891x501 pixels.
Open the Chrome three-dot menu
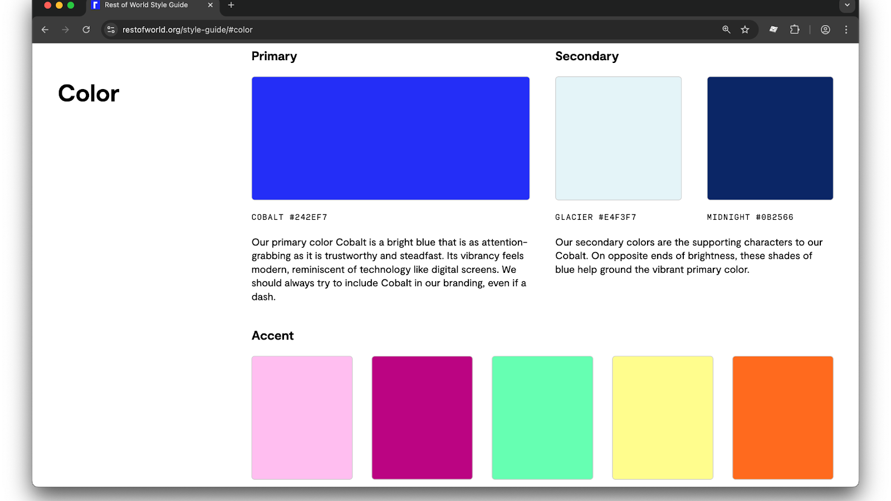coord(846,30)
